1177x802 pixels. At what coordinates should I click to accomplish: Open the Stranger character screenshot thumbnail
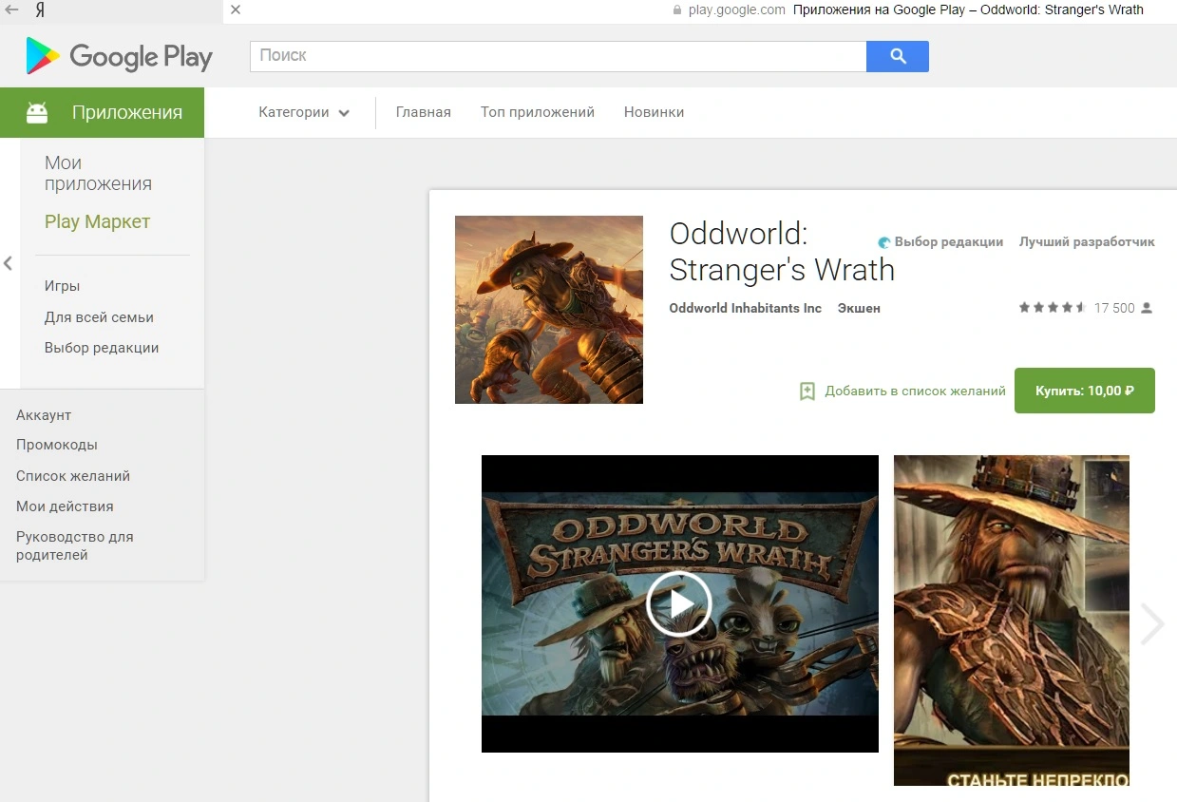[1012, 621]
